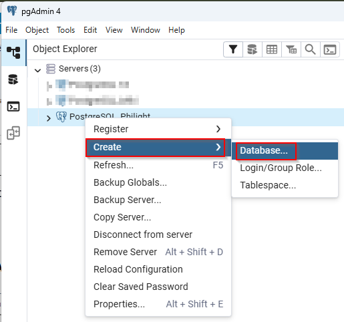
Task: Open Filtered Rows toolbar icon
Action: 291,49
